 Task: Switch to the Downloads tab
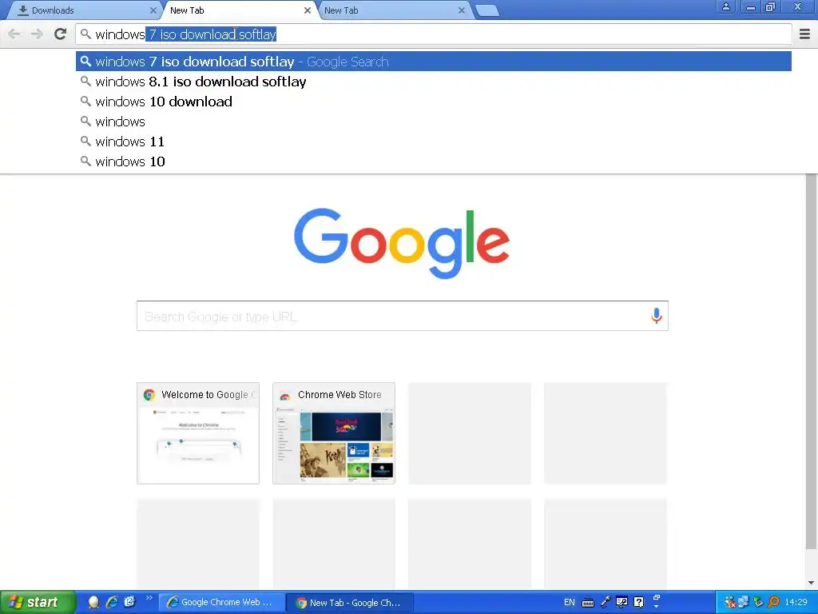coord(83,10)
